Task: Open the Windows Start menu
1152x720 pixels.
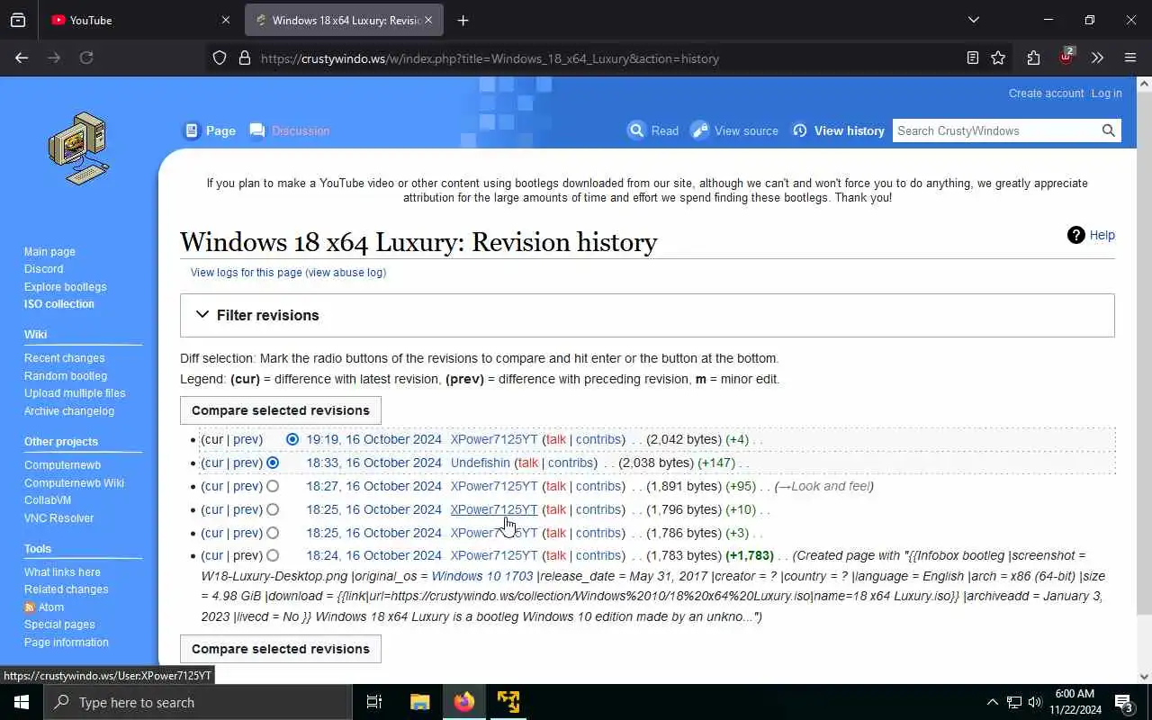Action: (x=22, y=702)
